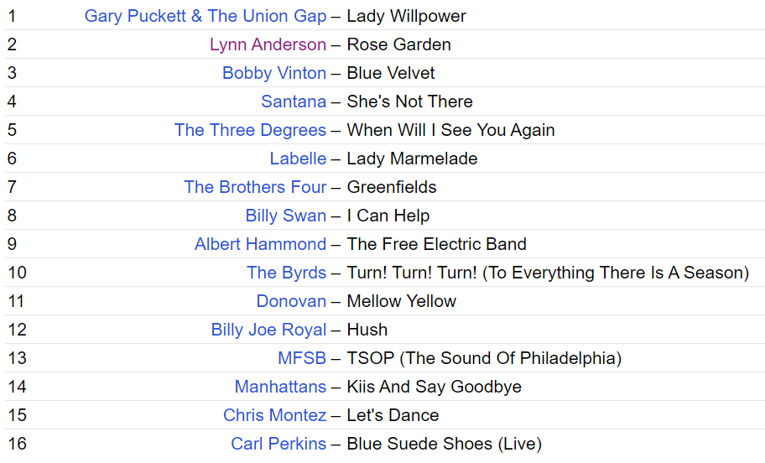The height and width of the screenshot is (463, 765).
Task: Click the Manhattans artist link
Action: (x=280, y=387)
